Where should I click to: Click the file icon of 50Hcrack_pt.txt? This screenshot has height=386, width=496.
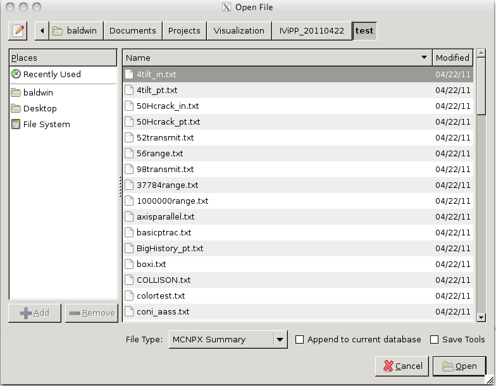129,121
